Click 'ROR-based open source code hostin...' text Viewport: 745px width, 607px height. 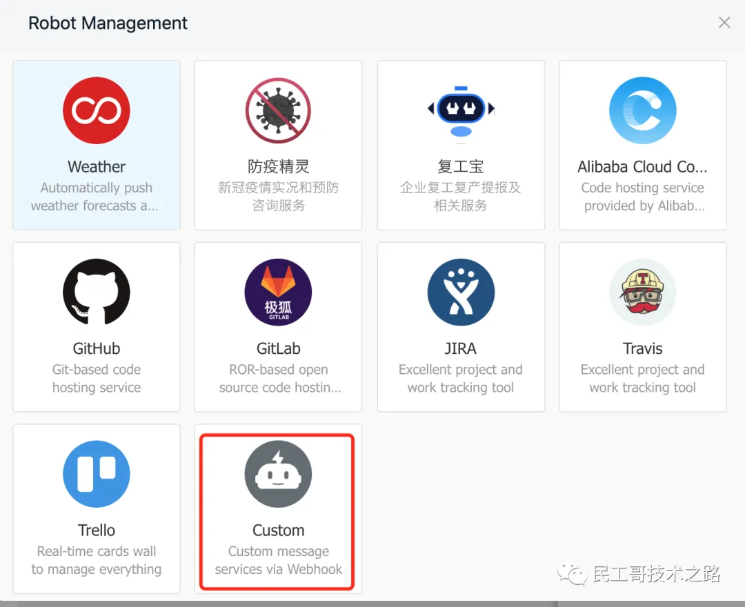[x=280, y=379]
